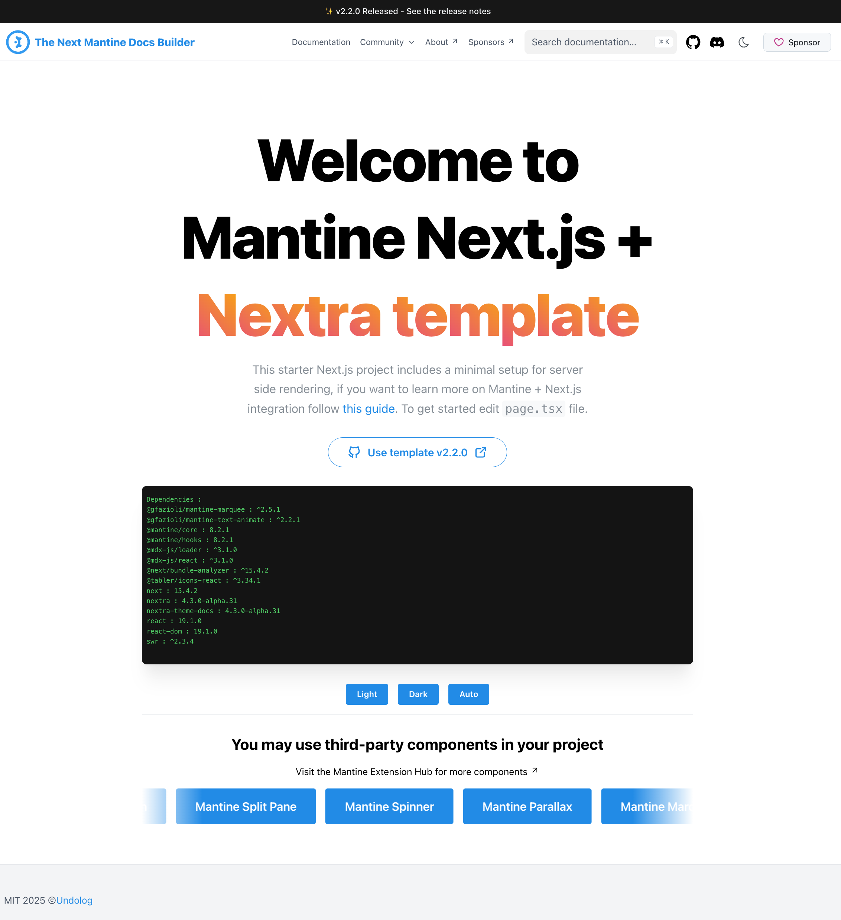Image resolution: width=841 pixels, height=920 pixels.
Task: Switch to Dark color scheme
Action: tap(418, 694)
